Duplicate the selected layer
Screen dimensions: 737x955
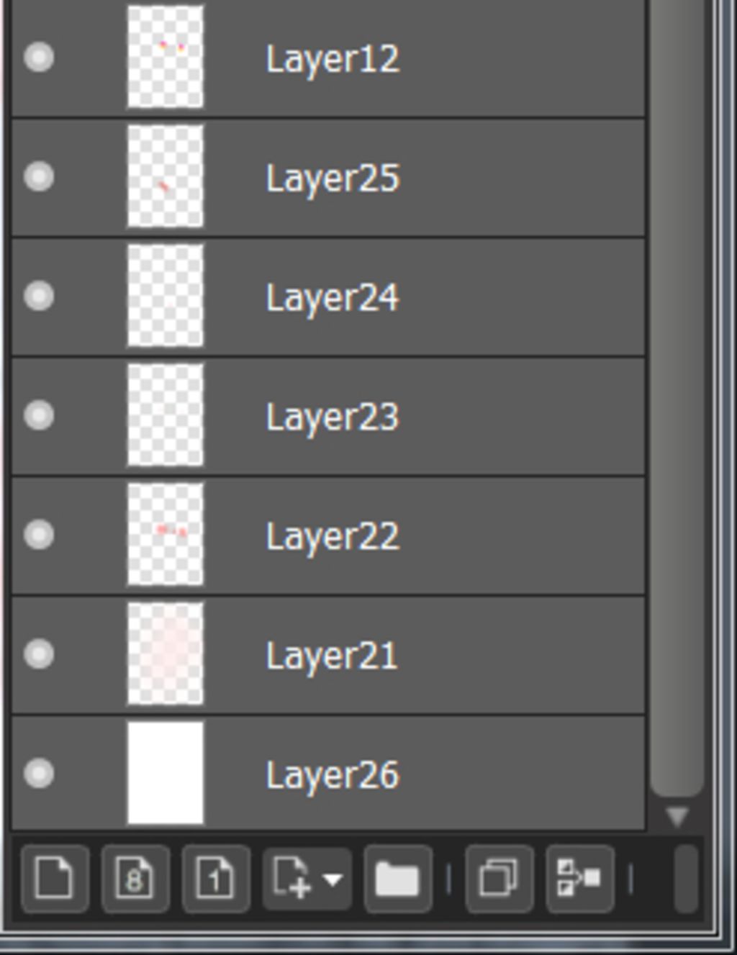tap(499, 879)
